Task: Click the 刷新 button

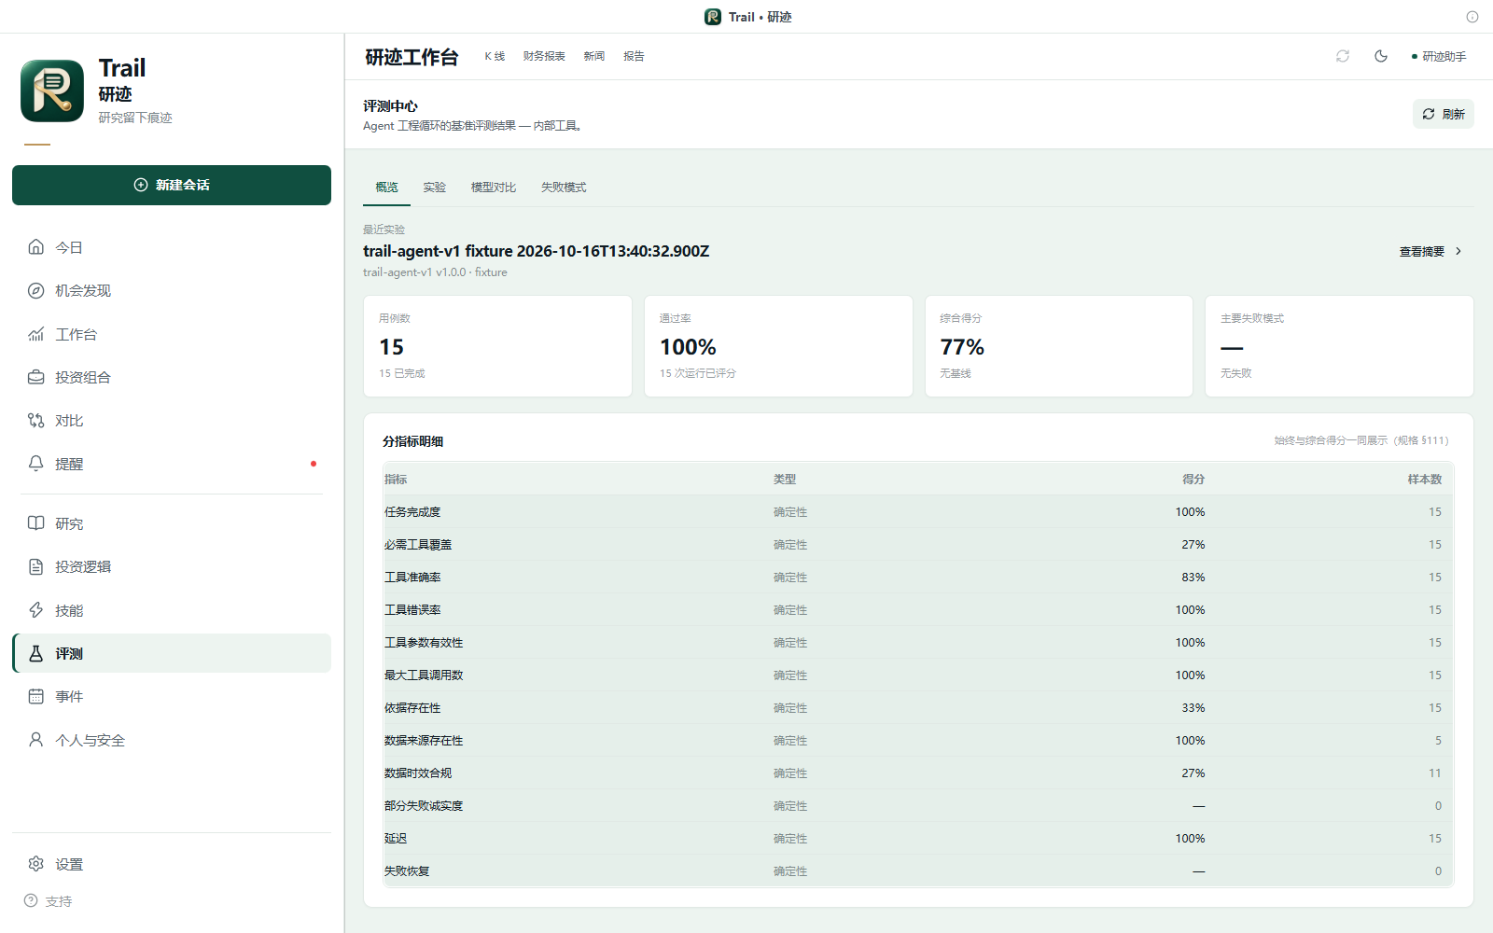Action: pos(1443,114)
